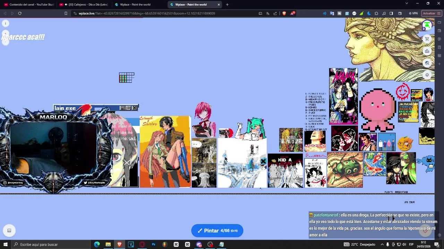444x249 pixels.
Task: Switch to the inactive Wplace - Paint the world tab
Action: [139, 4]
